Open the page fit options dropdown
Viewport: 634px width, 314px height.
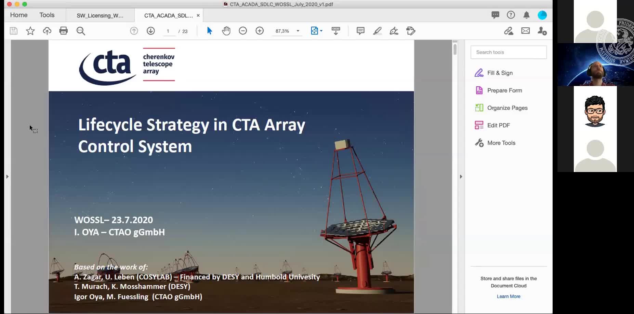click(321, 31)
